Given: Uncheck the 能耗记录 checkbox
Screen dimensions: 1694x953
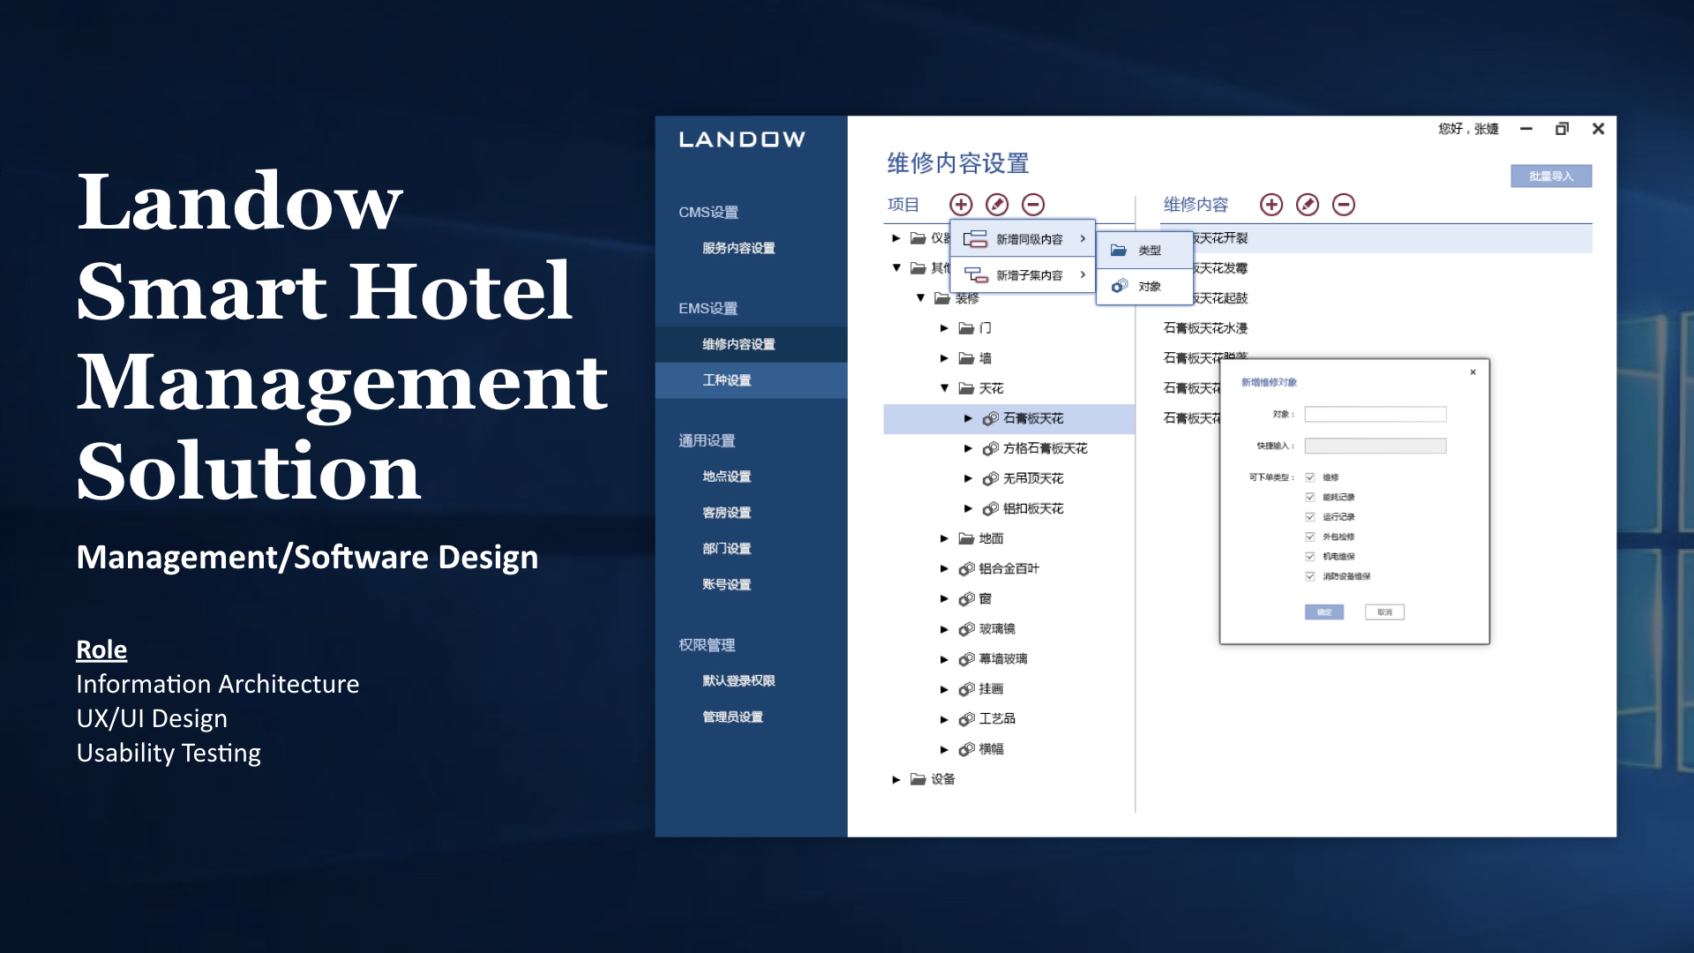Looking at the screenshot, I should click(x=1310, y=497).
